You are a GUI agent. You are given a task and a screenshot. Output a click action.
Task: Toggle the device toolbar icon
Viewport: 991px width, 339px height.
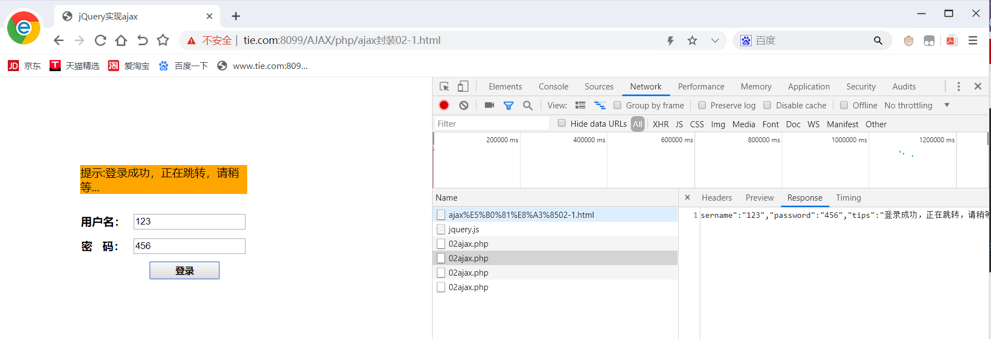coord(463,86)
